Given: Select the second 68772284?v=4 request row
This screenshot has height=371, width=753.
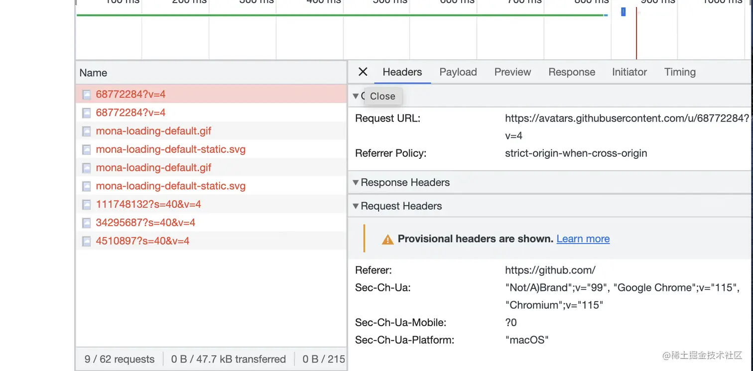Looking at the screenshot, I should click(x=130, y=113).
